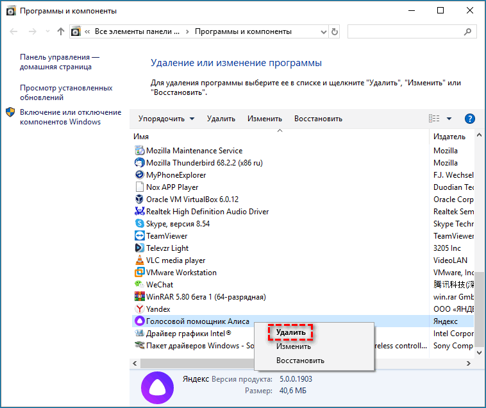Click the search input field
486x408 pixels.
tap(410, 31)
